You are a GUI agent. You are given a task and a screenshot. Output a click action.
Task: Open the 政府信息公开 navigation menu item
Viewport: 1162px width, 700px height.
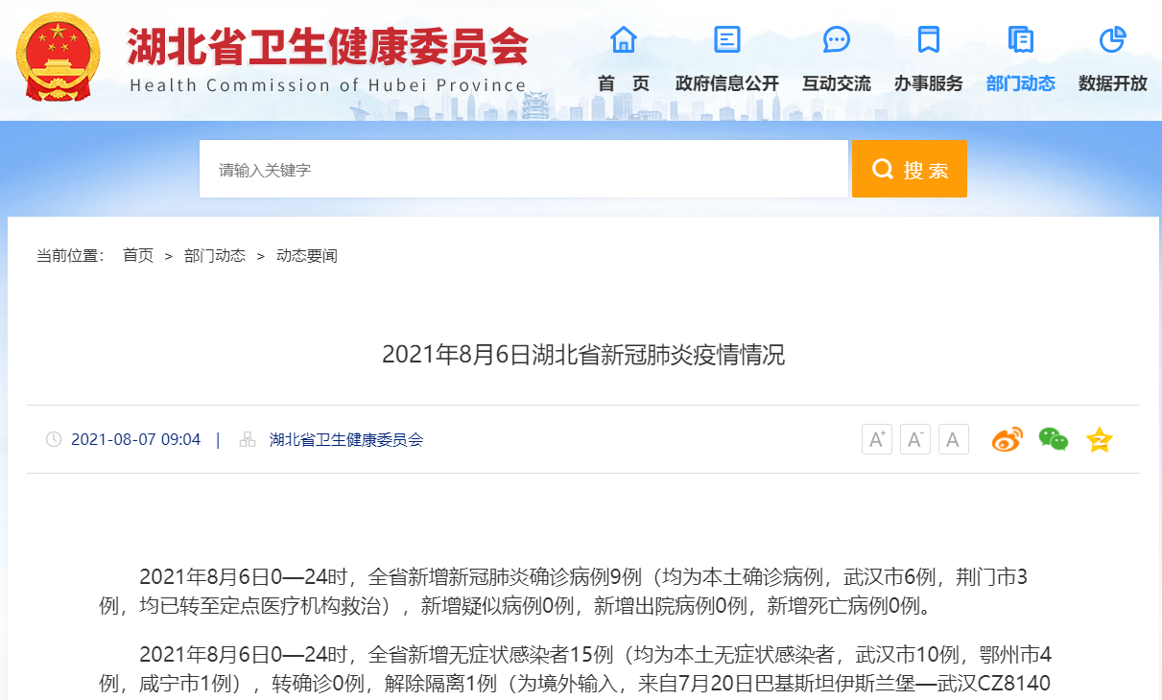(726, 82)
